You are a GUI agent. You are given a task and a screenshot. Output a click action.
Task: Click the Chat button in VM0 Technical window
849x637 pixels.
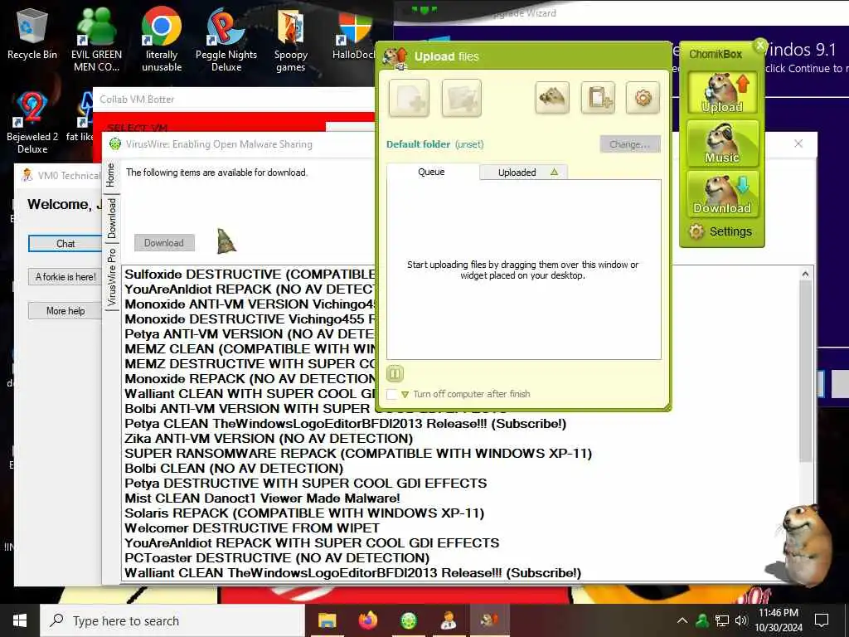(x=65, y=244)
